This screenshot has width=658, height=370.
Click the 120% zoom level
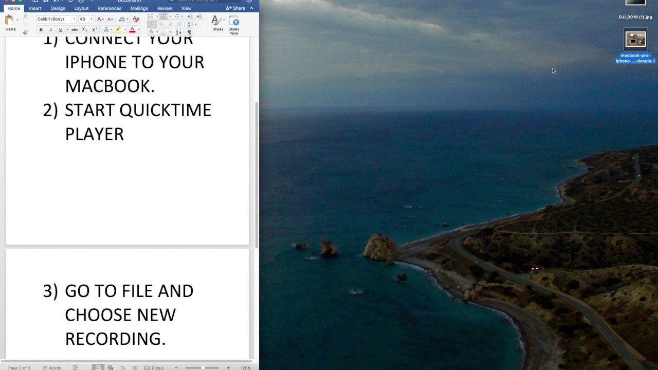tap(245, 367)
